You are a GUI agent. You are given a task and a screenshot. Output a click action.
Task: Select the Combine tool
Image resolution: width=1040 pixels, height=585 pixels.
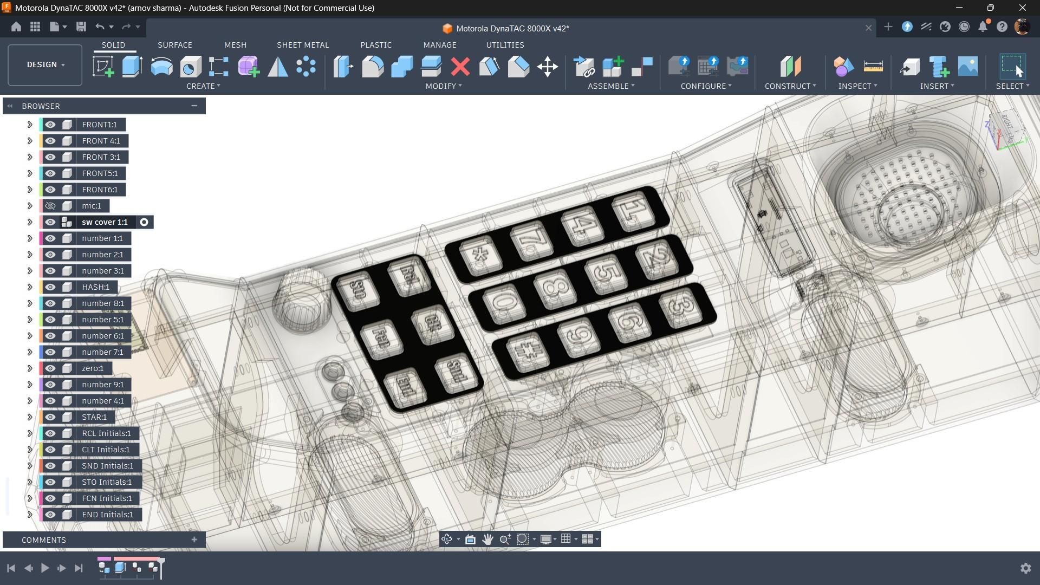coord(402,67)
